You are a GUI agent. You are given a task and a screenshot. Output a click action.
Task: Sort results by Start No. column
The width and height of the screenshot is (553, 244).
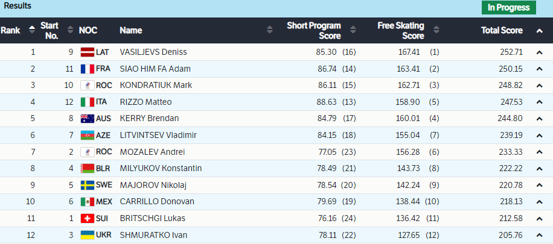(50, 30)
